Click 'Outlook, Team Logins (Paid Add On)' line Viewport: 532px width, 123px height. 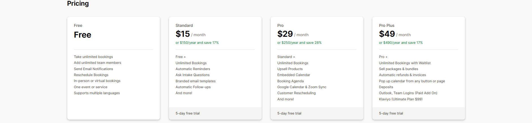[x=408, y=93]
